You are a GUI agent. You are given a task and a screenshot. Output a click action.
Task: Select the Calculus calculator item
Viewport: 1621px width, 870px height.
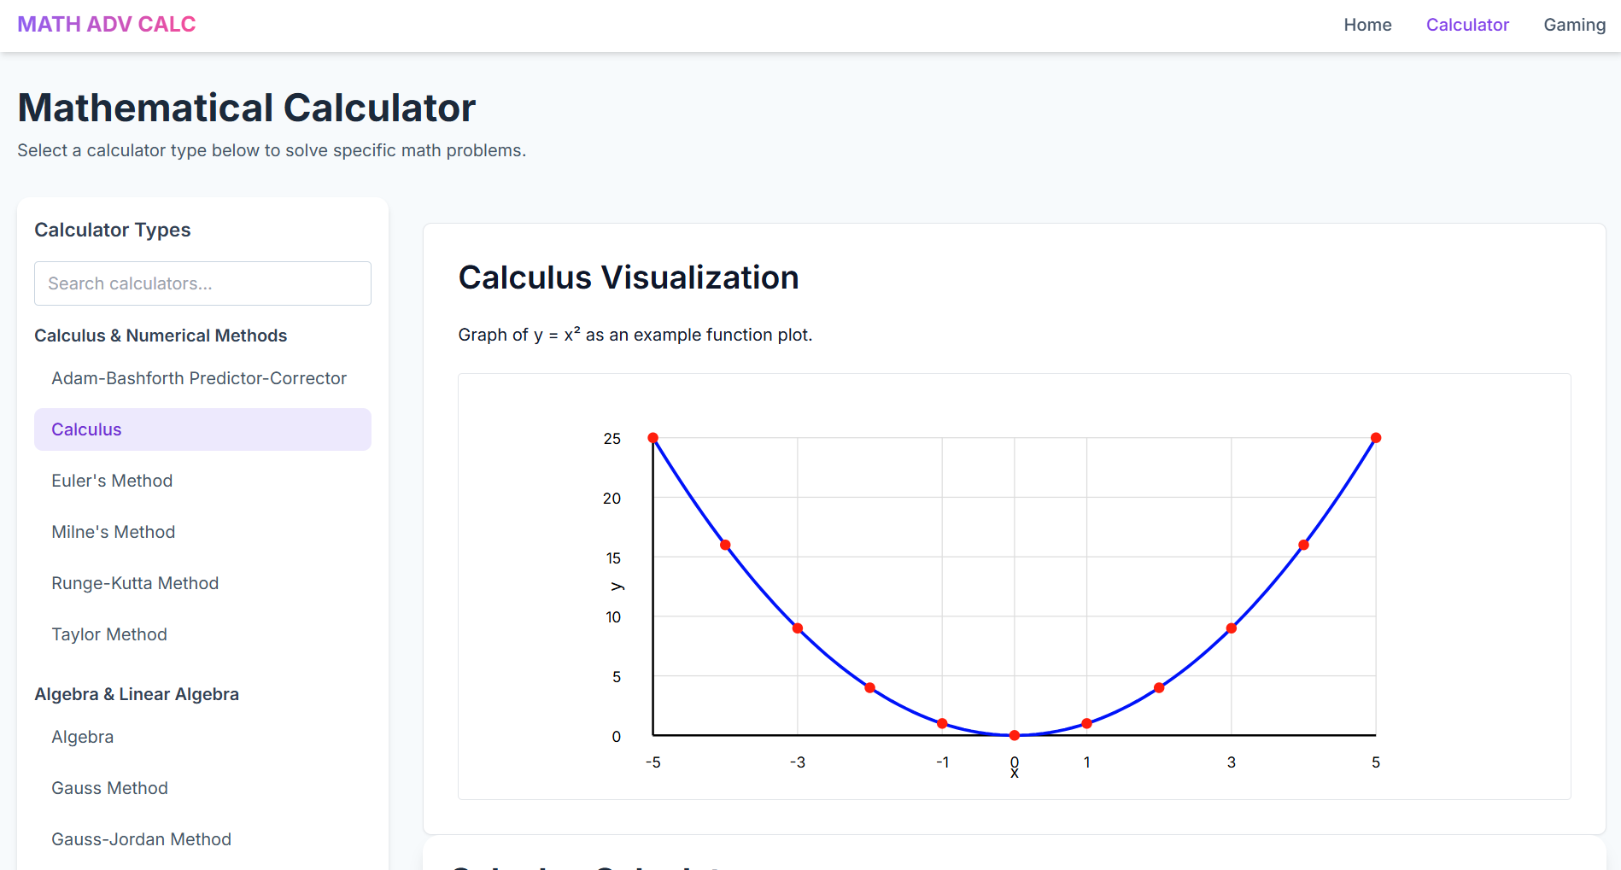pyautogui.click(x=202, y=429)
